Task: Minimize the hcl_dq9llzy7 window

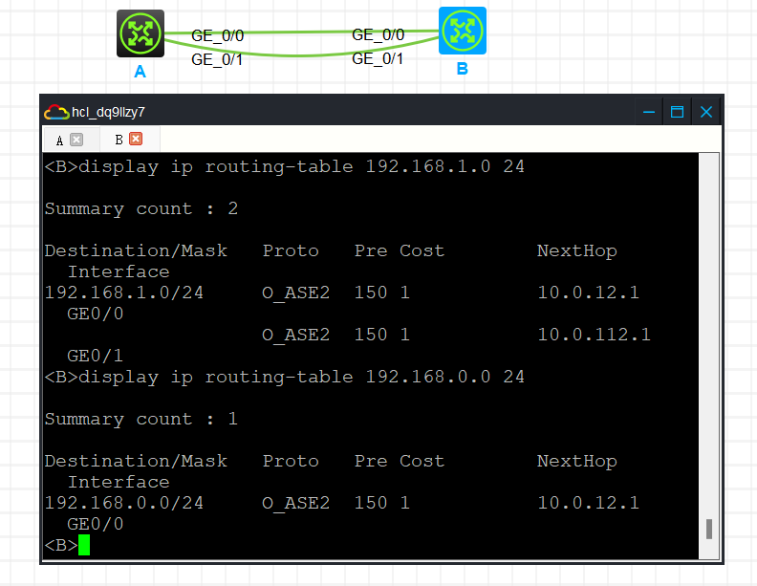Action: (x=648, y=112)
